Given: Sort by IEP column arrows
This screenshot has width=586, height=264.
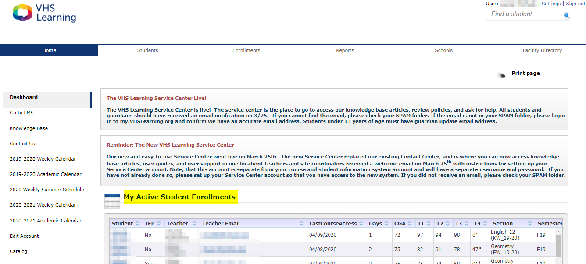Looking at the screenshot, I should point(159,224).
